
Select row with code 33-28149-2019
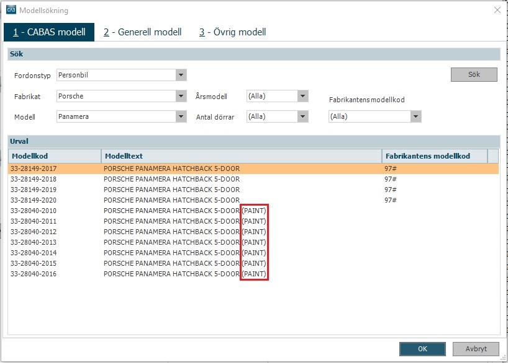253,190
